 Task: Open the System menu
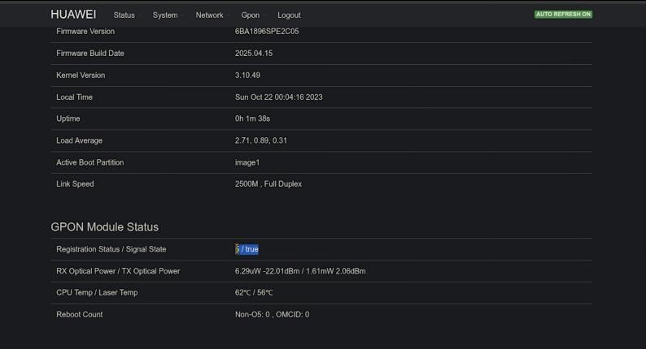tap(165, 15)
